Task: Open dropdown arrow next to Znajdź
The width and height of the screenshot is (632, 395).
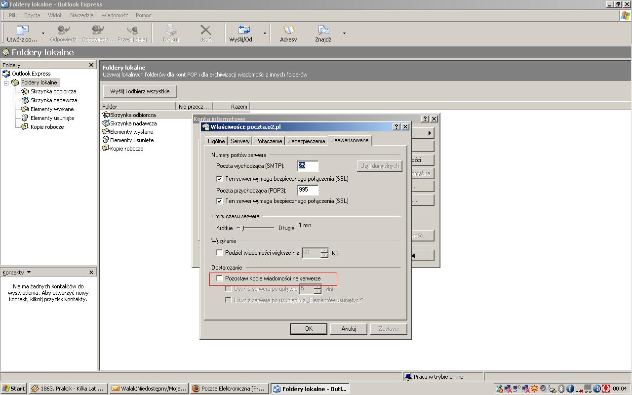Action: coord(344,34)
